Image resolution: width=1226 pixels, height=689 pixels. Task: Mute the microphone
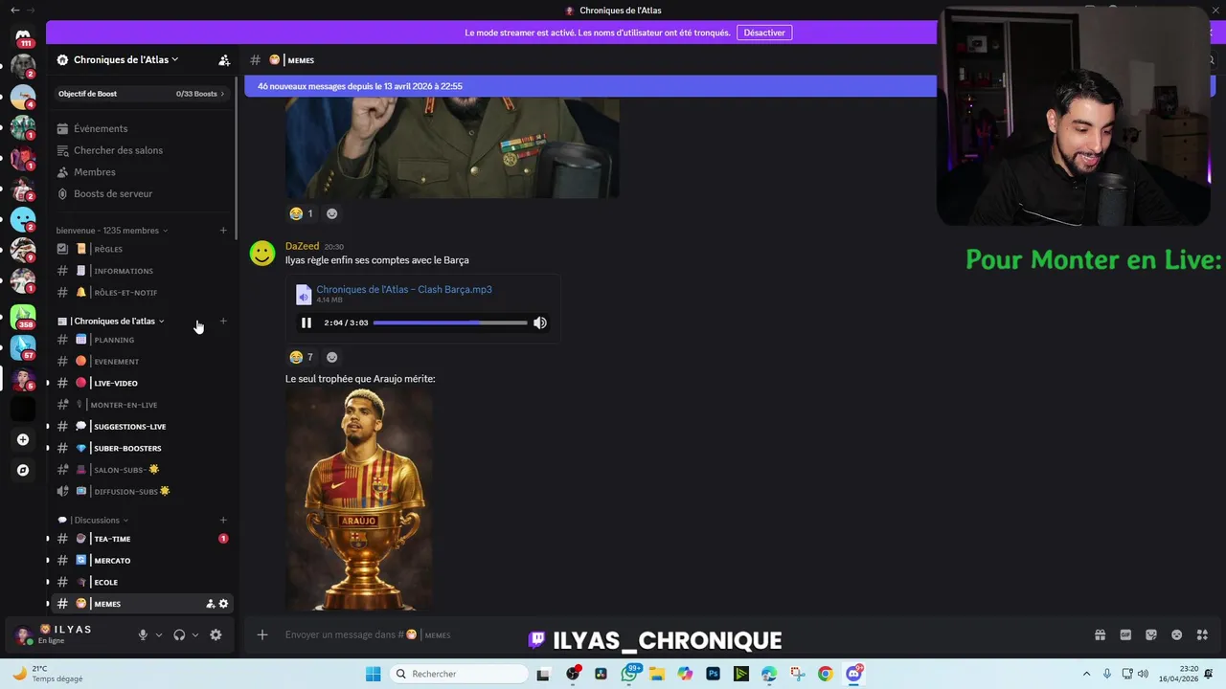[x=143, y=634]
